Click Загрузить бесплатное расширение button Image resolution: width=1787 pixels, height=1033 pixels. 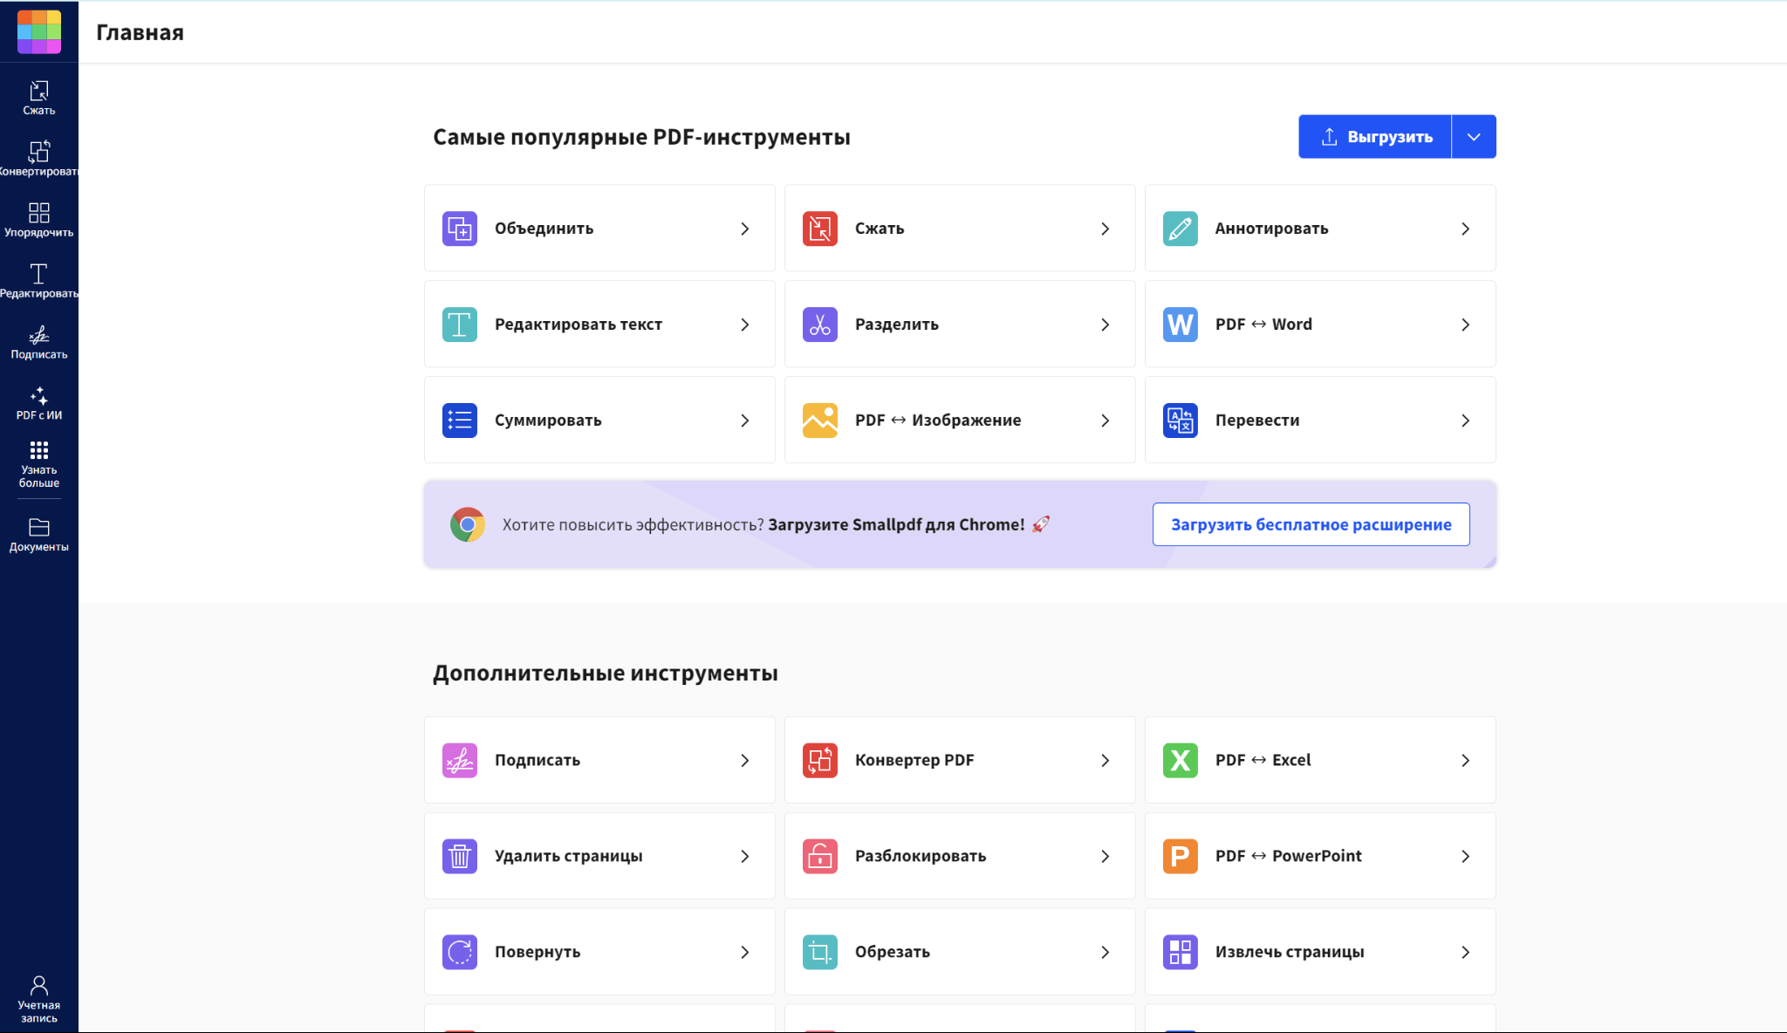pos(1311,524)
